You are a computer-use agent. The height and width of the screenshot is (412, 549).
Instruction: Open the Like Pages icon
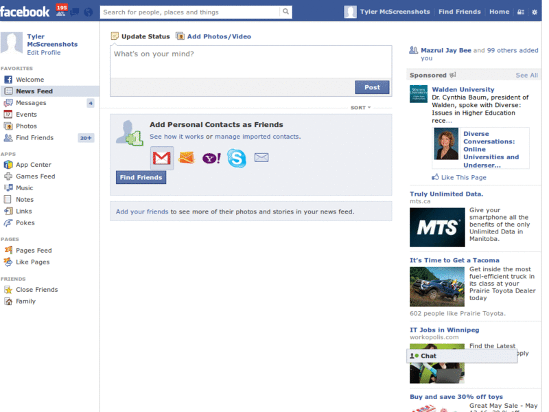click(8, 262)
